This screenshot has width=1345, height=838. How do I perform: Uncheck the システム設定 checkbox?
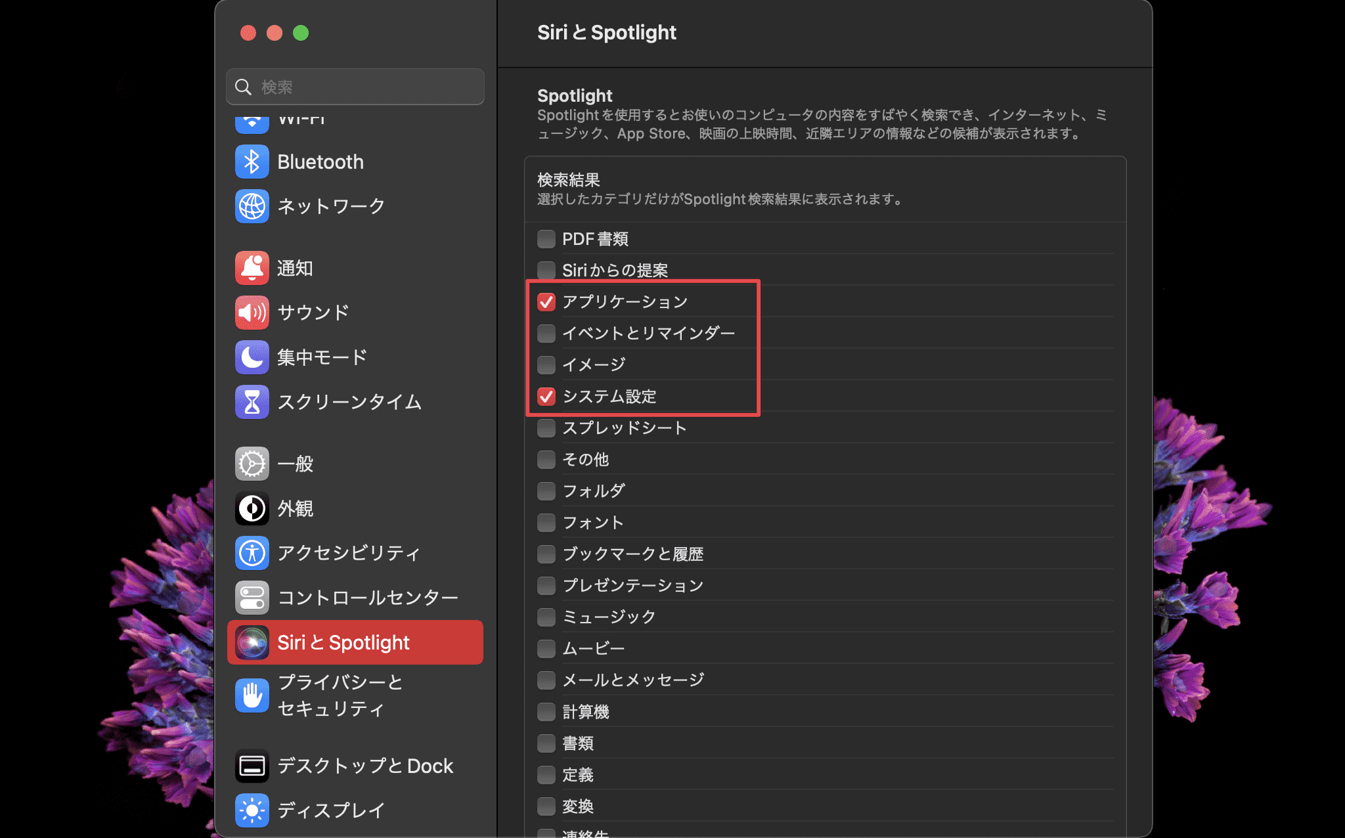546,397
